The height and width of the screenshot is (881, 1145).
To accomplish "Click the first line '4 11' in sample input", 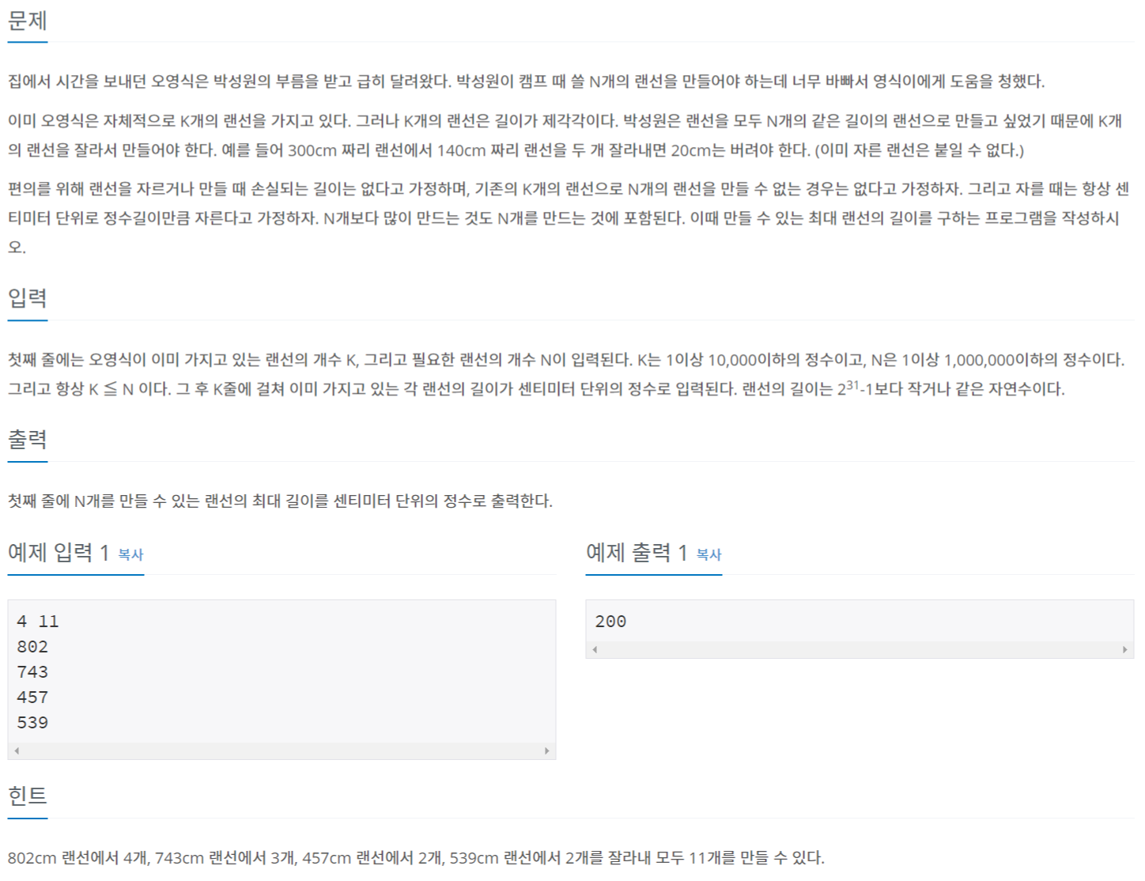I will click(38, 622).
